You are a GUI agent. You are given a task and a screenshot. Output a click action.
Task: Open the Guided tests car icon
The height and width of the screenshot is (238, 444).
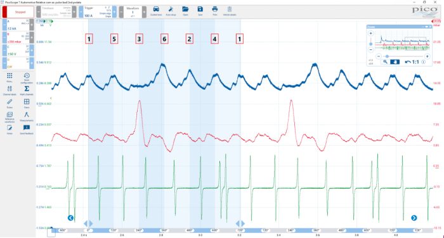point(156,11)
